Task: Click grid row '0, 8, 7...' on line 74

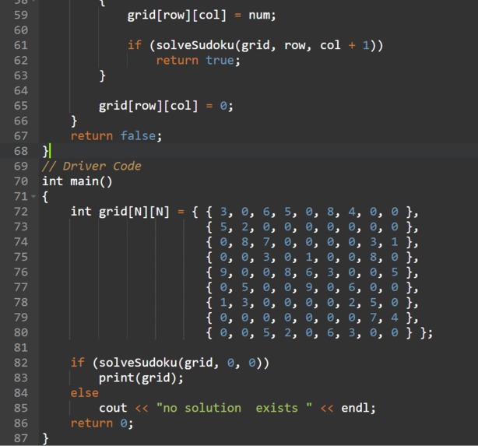Action: coord(312,242)
